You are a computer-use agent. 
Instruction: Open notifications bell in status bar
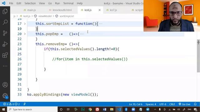coord(195,104)
